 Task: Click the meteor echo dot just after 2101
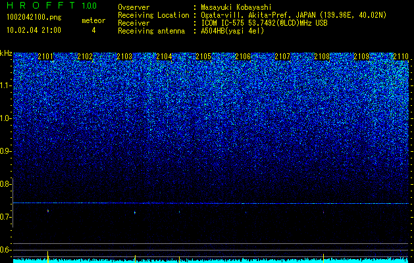48,211
